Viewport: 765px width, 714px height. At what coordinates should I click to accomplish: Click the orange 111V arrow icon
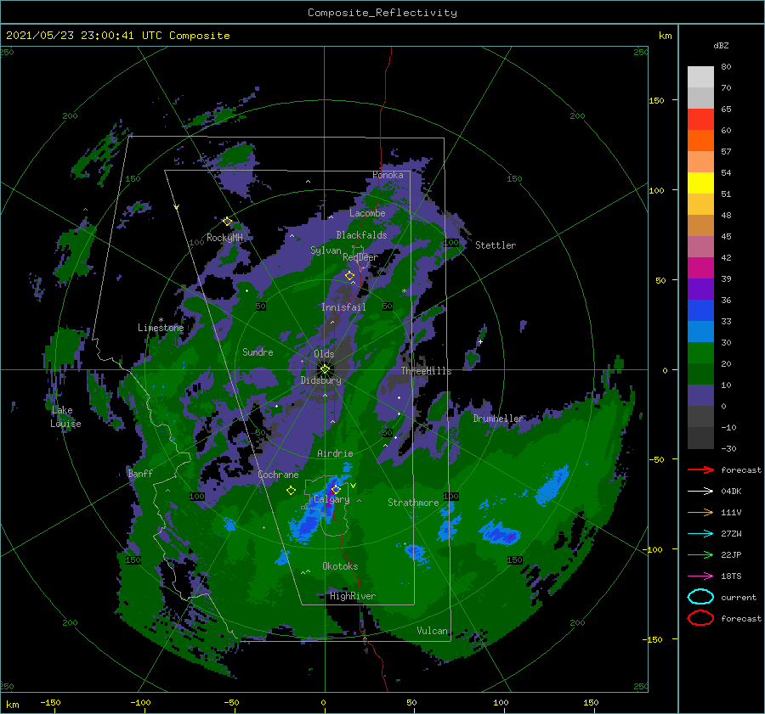coord(700,512)
